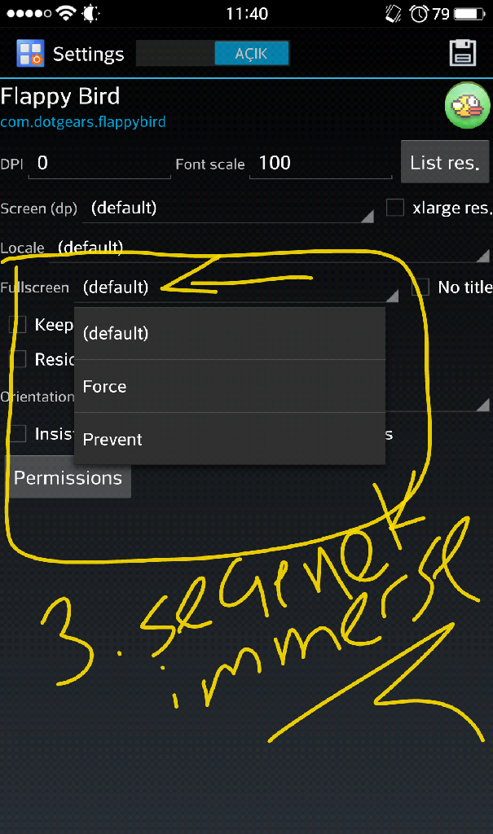Tap the Wi-Fi status icon
This screenshot has height=834, width=493.
(66, 13)
